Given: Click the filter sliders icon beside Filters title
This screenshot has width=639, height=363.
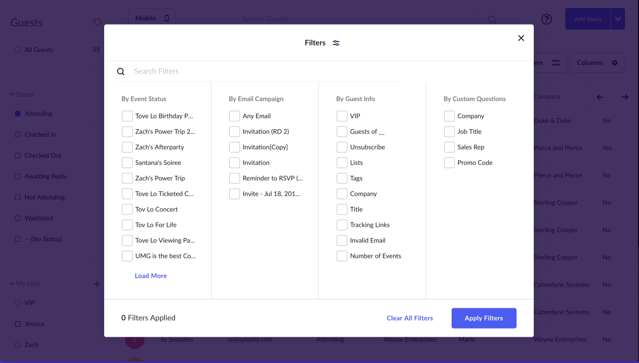Looking at the screenshot, I should (x=336, y=43).
